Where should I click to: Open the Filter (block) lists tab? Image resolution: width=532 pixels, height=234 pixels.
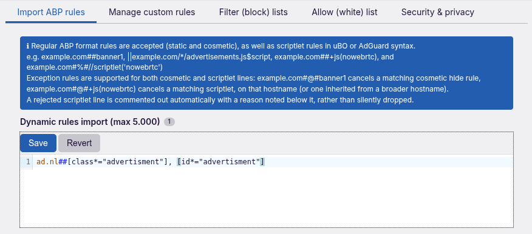[x=253, y=13]
